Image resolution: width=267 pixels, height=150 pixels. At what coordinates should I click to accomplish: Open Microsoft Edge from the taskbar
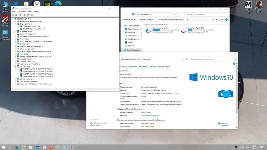coord(17,147)
